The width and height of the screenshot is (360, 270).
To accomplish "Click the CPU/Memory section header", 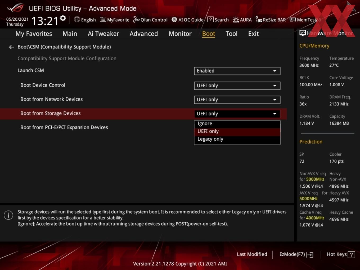I will [x=314, y=46].
